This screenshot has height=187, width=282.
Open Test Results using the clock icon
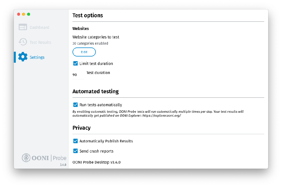(23, 42)
